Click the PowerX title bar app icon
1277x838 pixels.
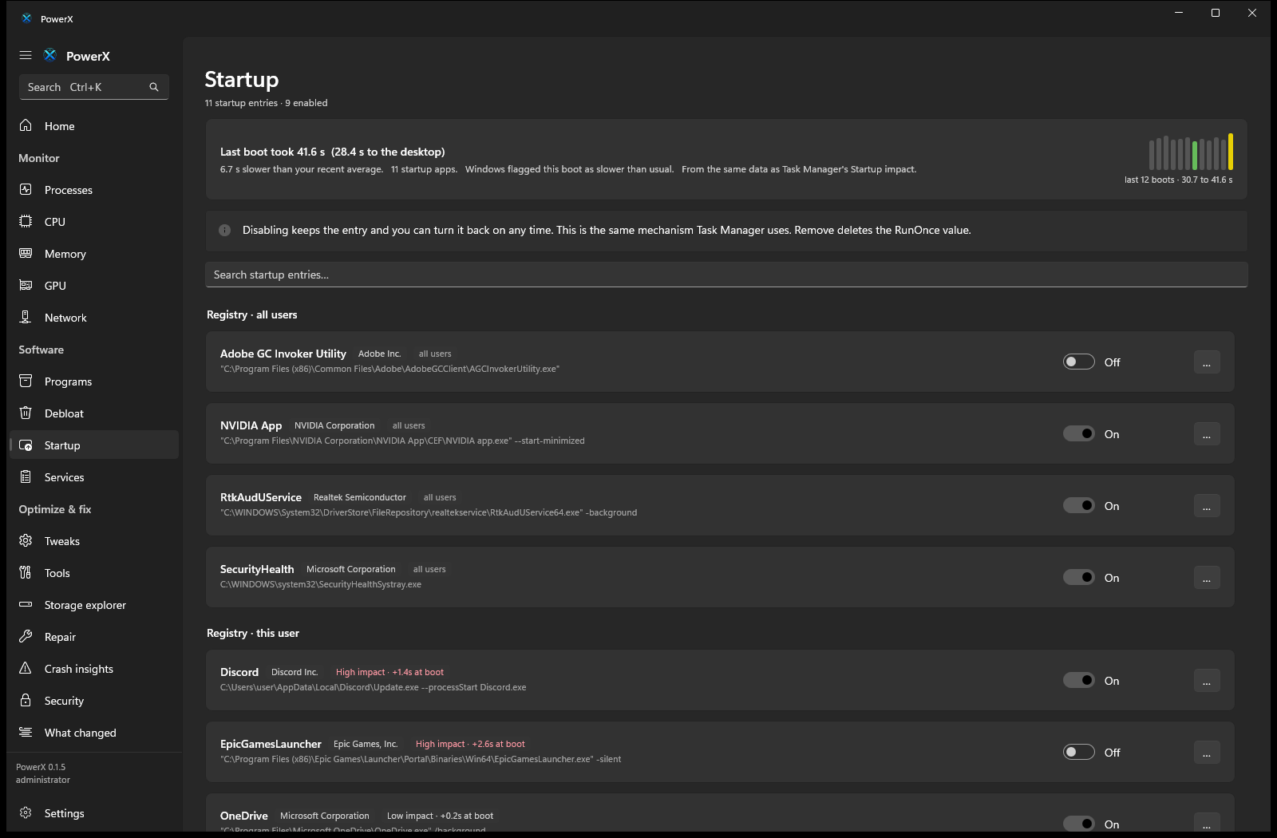tap(26, 18)
